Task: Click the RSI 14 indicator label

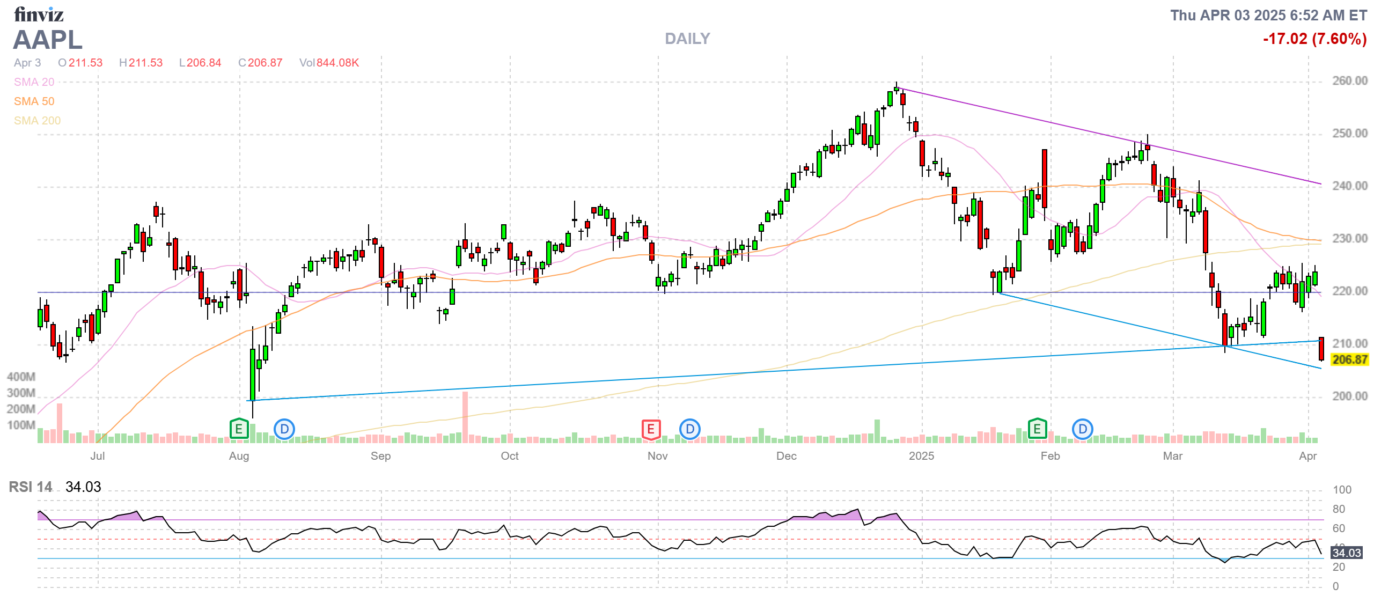Action: (31, 487)
